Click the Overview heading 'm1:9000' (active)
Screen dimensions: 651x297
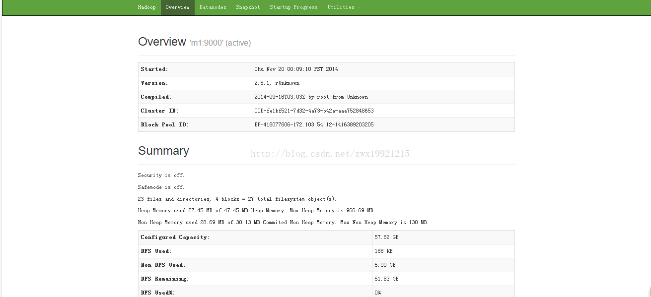(x=195, y=42)
